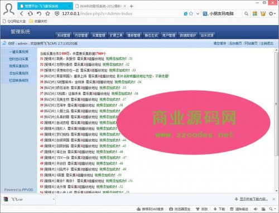
Task: Click the Powered by PPVOD link
Action: pyautogui.click(x=18, y=190)
